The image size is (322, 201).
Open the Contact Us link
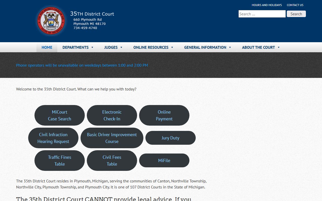295,5
